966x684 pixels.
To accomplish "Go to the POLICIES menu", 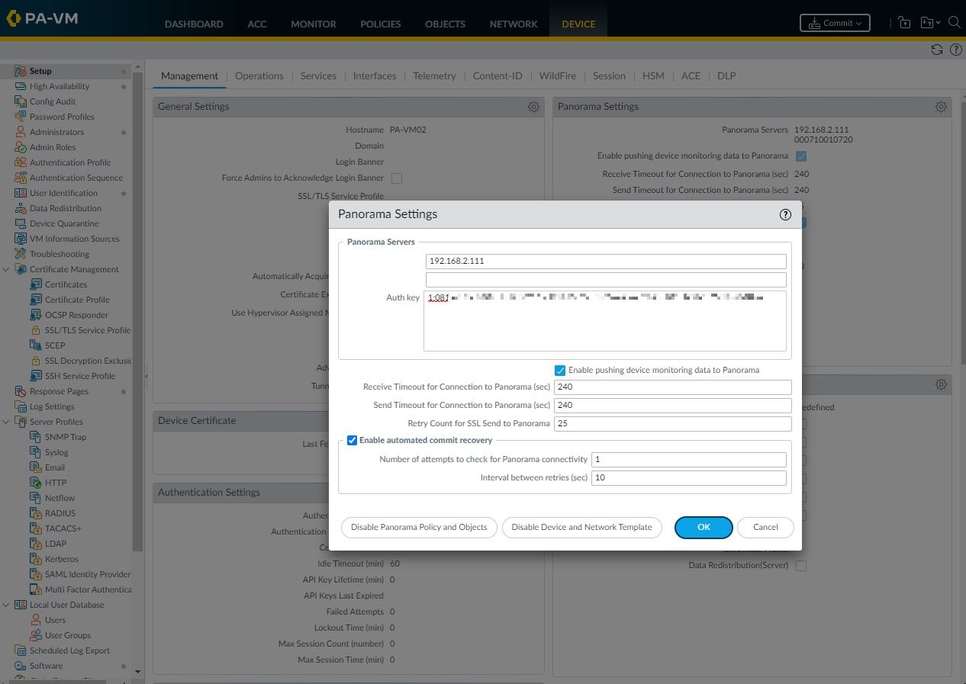I will (381, 24).
